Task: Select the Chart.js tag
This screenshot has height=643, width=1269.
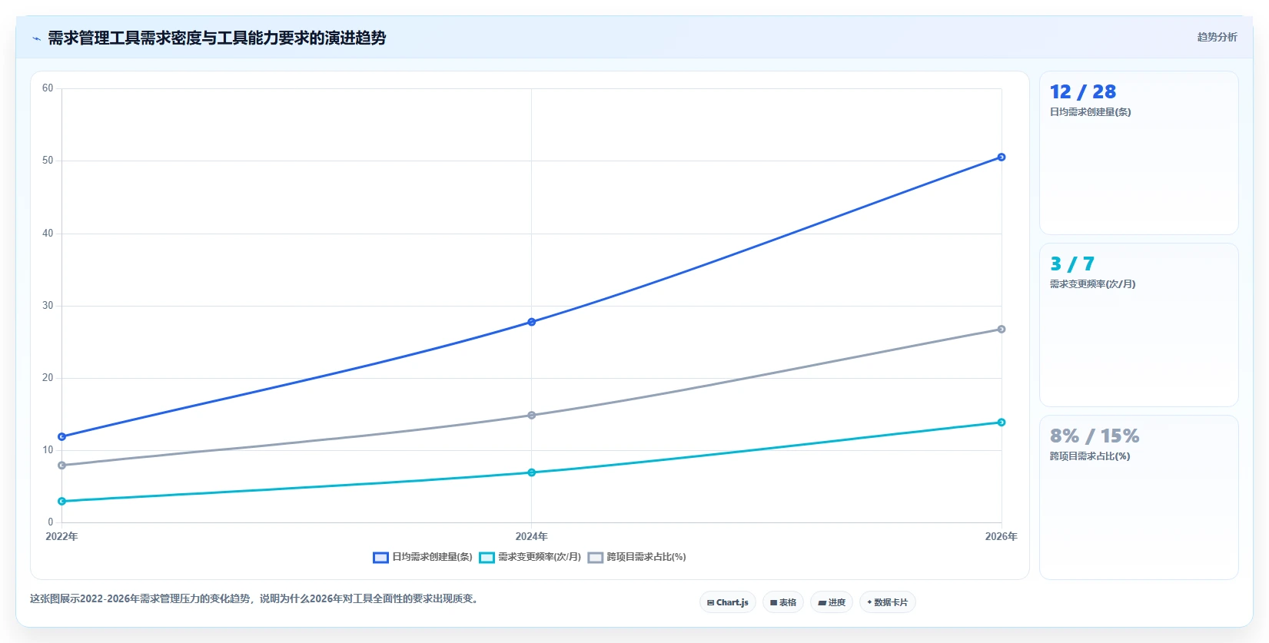Action: (728, 602)
